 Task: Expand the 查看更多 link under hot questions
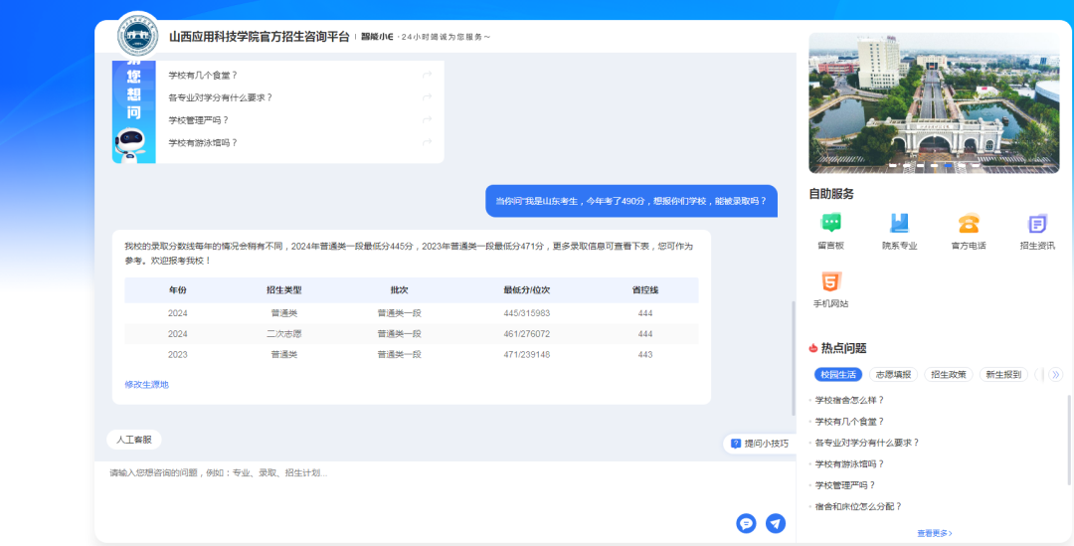click(x=934, y=533)
